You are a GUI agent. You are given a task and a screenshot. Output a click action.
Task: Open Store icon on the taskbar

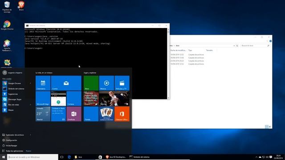click(100, 157)
